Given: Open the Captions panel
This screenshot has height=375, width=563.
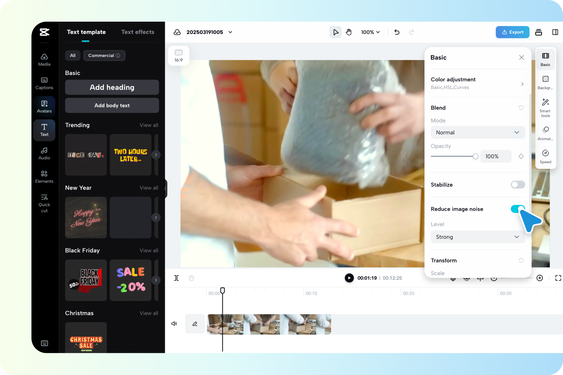Looking at the screenshot, I should (x=44, y=83).
